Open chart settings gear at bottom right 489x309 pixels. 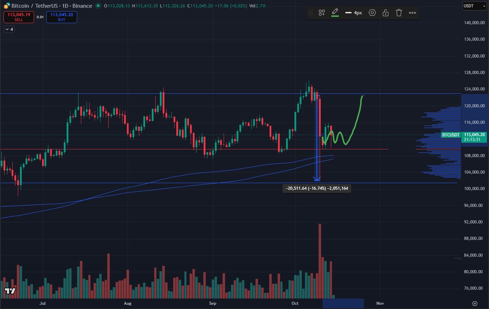click(x=475, y=303)
